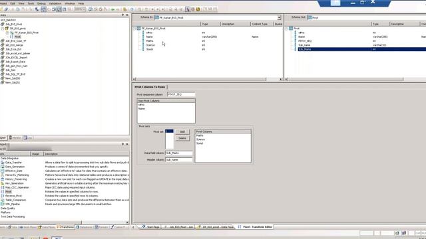
Task: Click the Pivot schema icon in Schema Out tree
Action: (x=291, y=29)
